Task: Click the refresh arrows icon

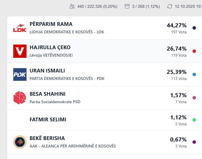Action: (x=170, y=6)
